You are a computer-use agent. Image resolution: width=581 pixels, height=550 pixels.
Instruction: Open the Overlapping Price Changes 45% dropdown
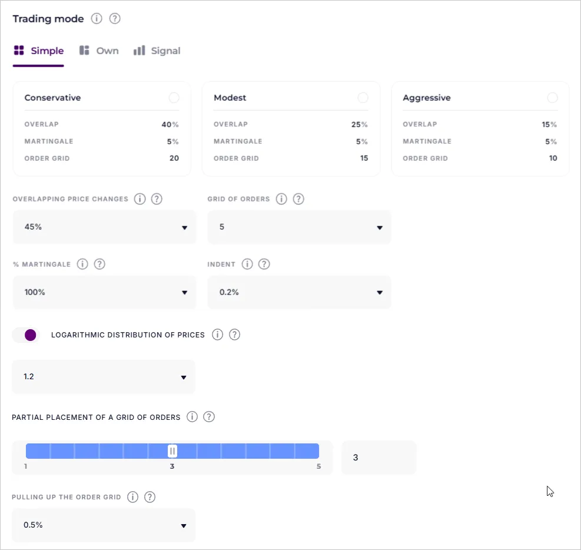coord(104,227)
